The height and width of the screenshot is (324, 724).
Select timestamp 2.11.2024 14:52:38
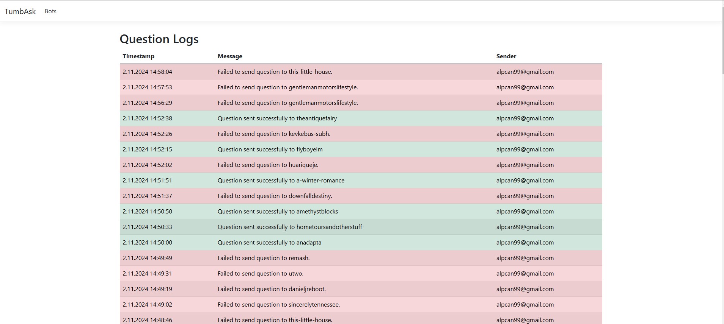pos(147,118)
